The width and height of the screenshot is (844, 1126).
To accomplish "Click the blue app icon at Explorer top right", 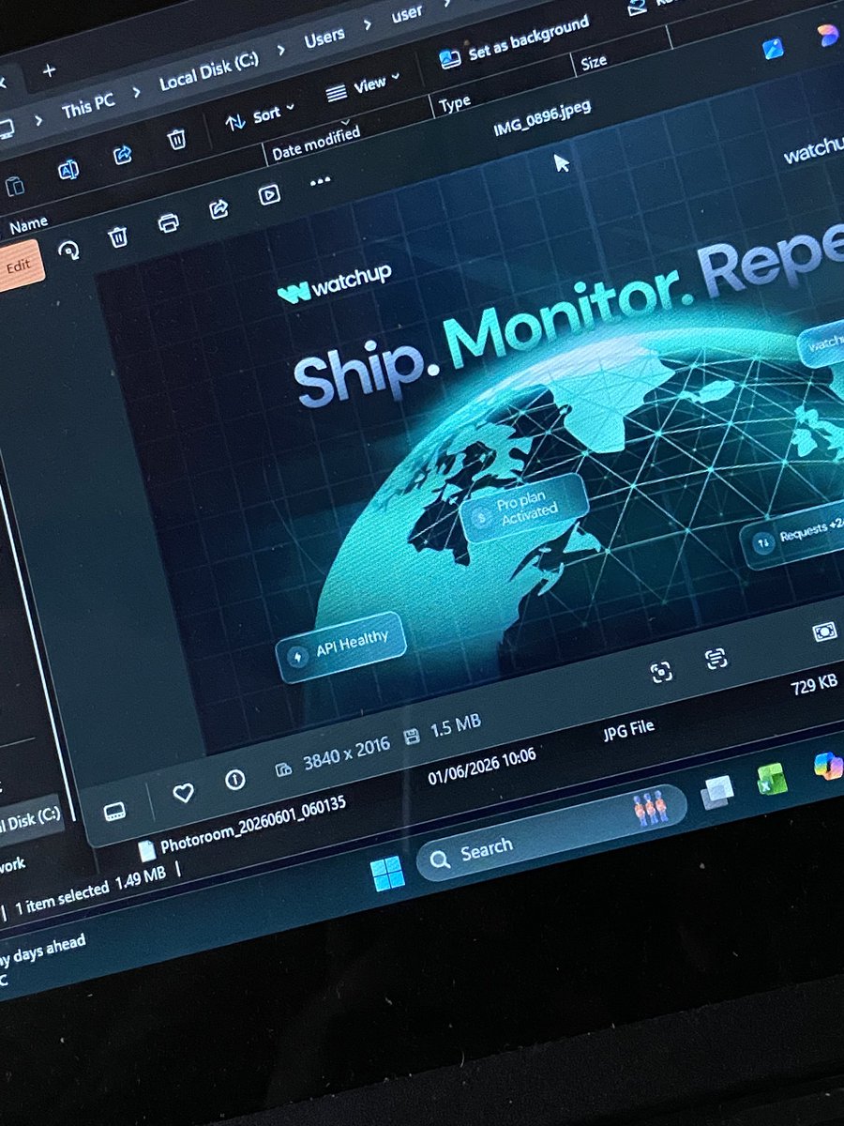I will point(773,47).
